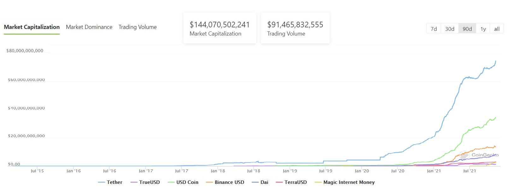
Task: Toggle Magic Internet Money legend entry
Action: tap(345, 182)
